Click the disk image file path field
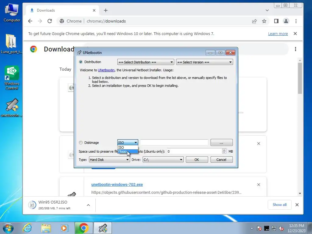 coord(174,143)
